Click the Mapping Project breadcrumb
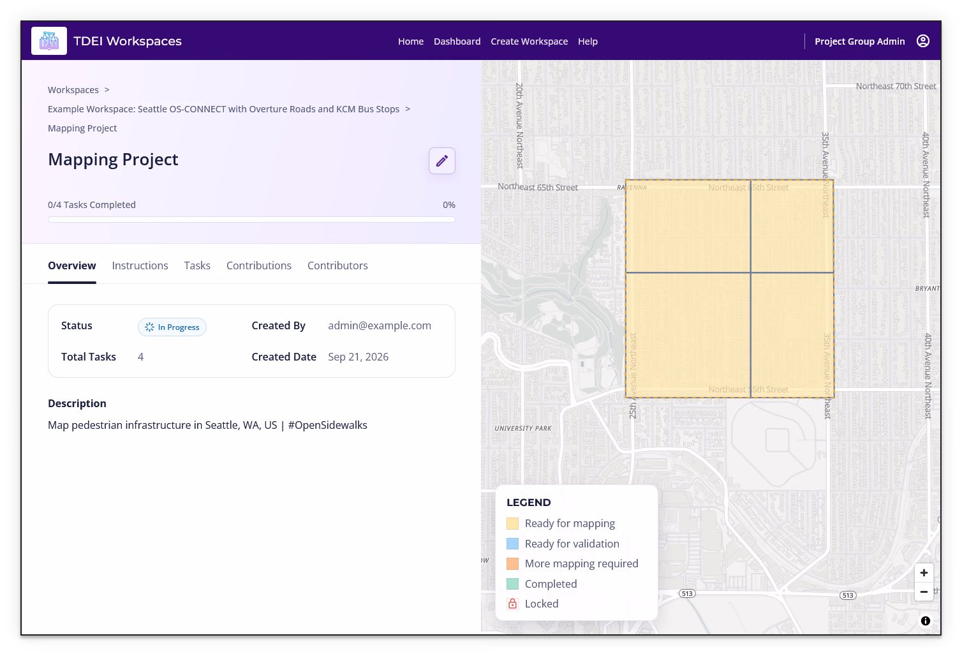The height and width of the screenshot is (656, 962). tap(82, 128)
